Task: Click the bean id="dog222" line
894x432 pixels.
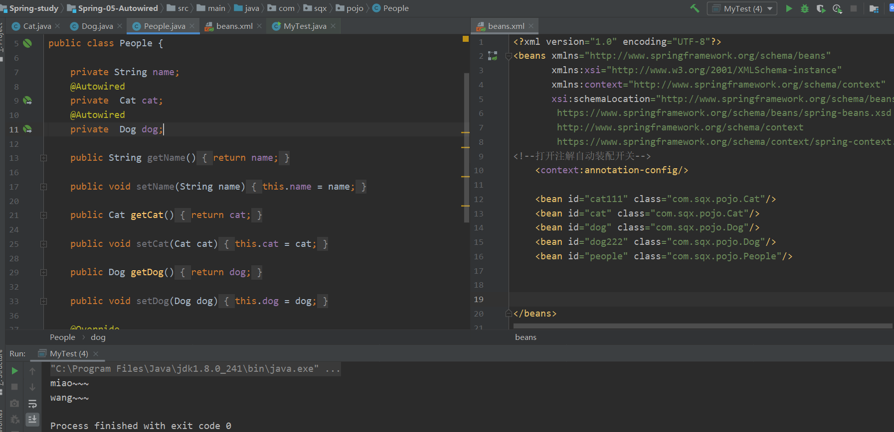Action: point(656,242)
